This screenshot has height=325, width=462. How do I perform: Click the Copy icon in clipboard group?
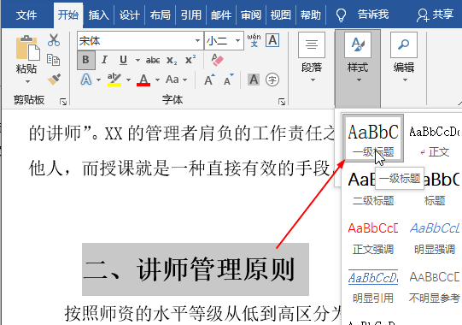click(54, 60)
